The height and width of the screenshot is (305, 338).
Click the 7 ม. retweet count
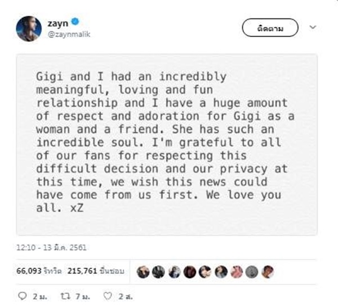tap(81, 295)
